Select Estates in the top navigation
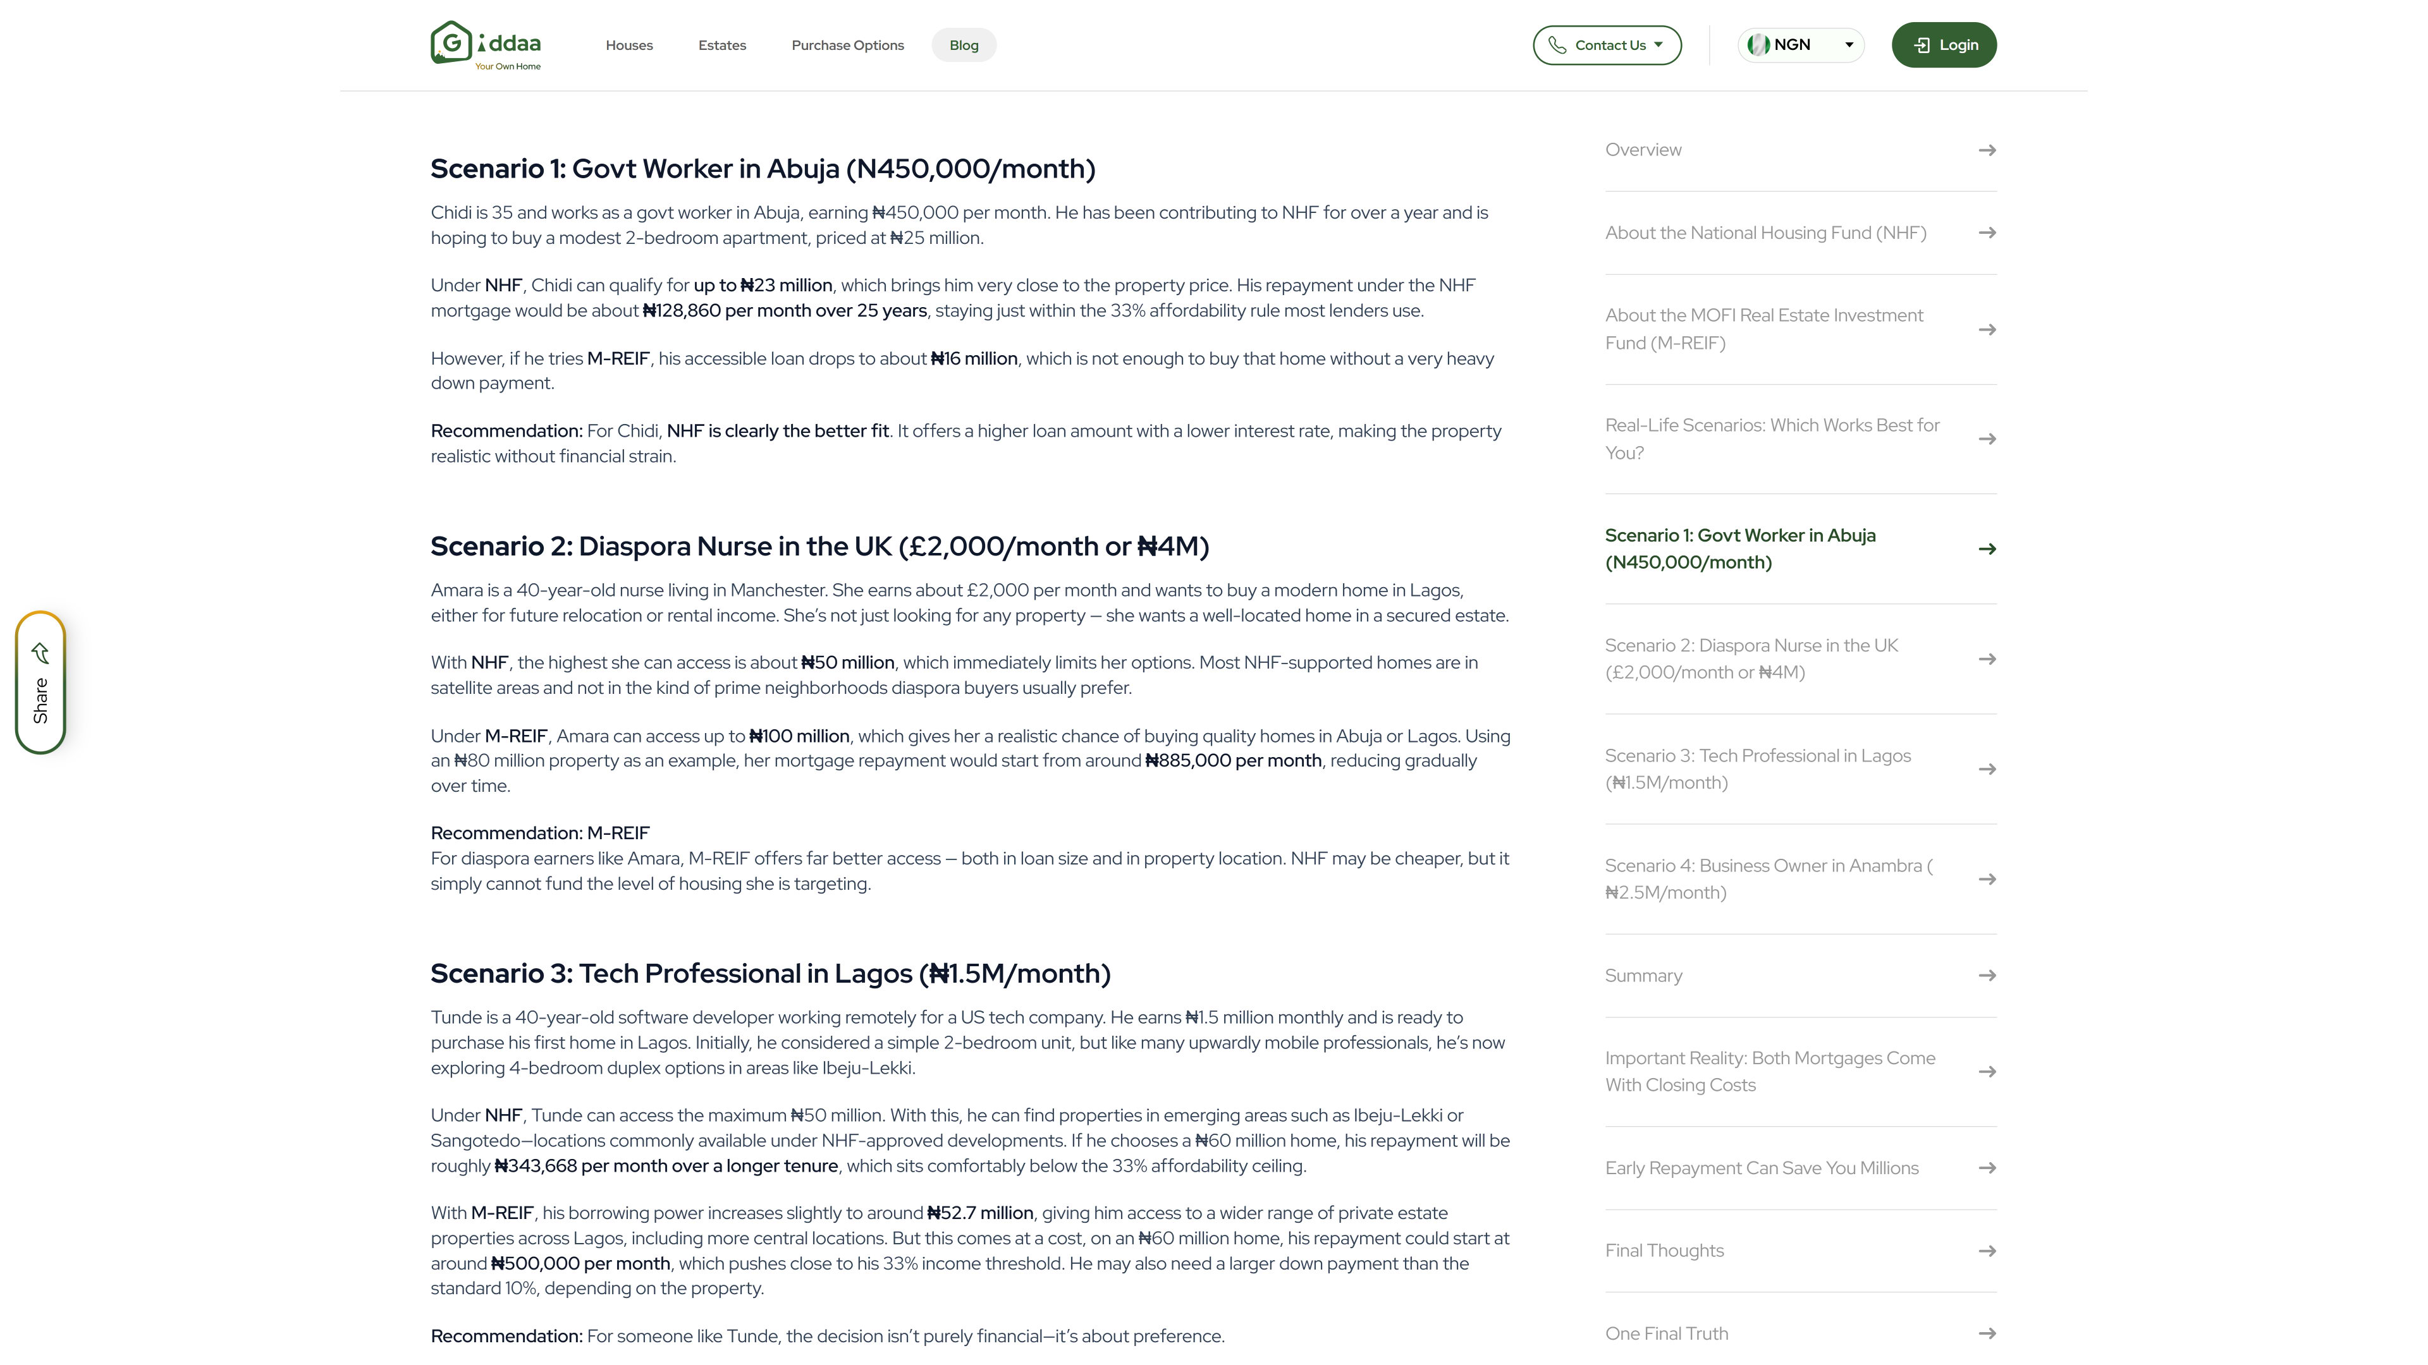Image resolution: width=2428 pixels, height=1365 pixels. [x=722, y=44]
